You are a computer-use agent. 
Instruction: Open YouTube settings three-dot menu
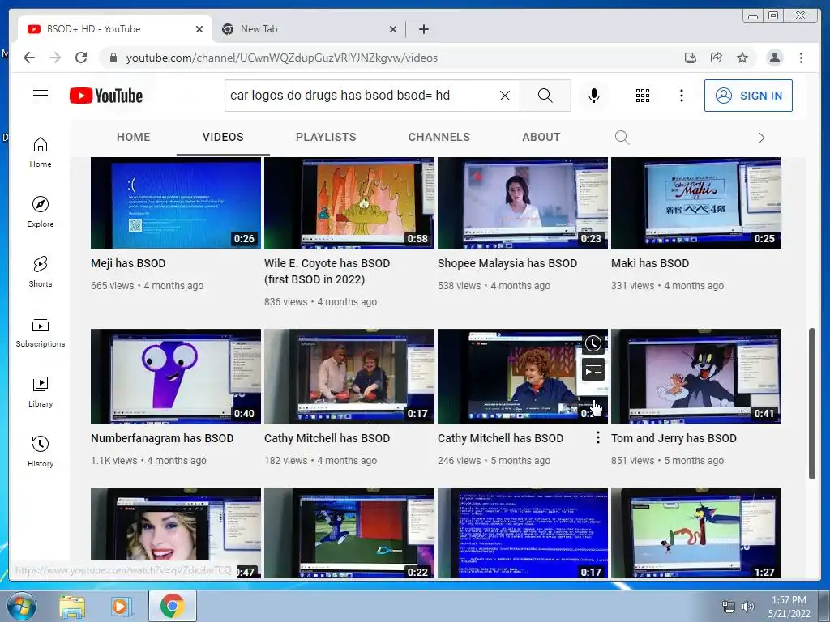point(681,96)
